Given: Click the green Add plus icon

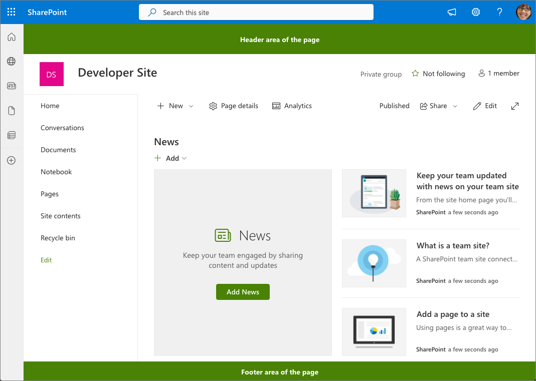Looking at the screenshot, I should (x=157, y=158).
